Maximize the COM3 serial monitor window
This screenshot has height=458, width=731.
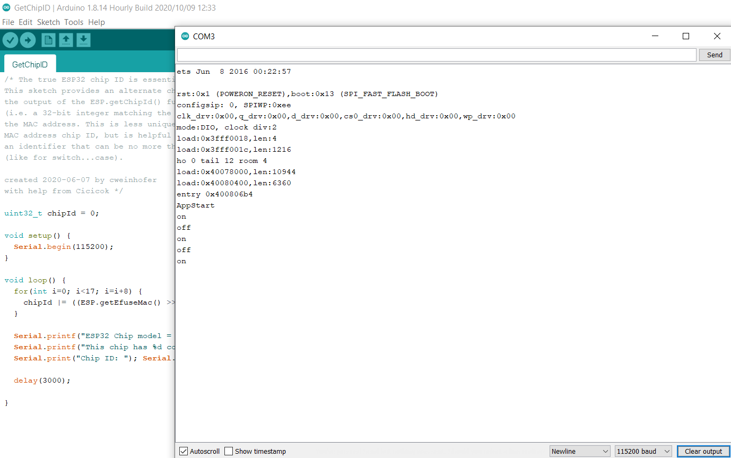686,36
